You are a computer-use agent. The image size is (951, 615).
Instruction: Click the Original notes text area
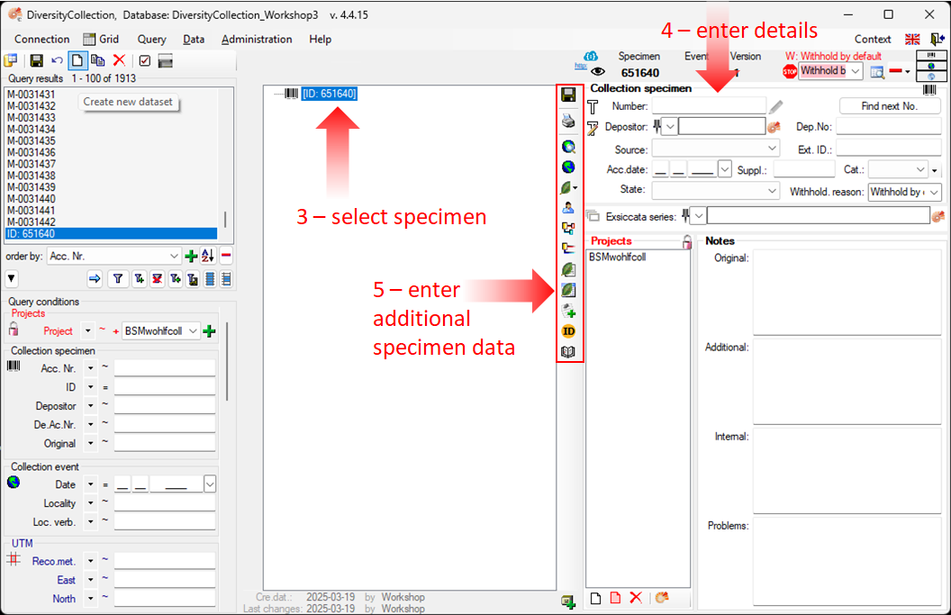tap(847, 292)
